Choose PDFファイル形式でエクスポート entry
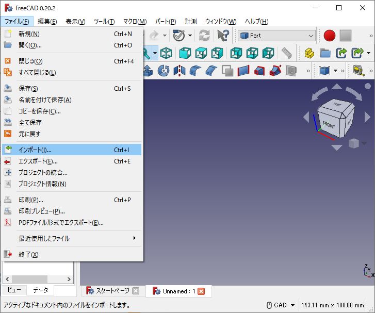Viewport: 375px width, 313px height. pos(72,223)
